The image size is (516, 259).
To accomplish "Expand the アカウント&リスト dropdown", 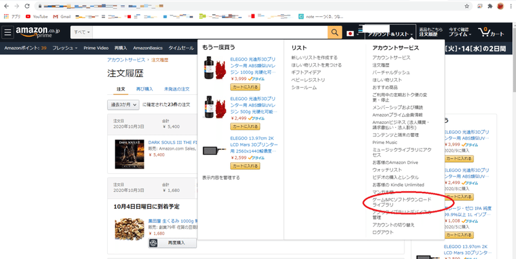I will (x=391, y=34).
